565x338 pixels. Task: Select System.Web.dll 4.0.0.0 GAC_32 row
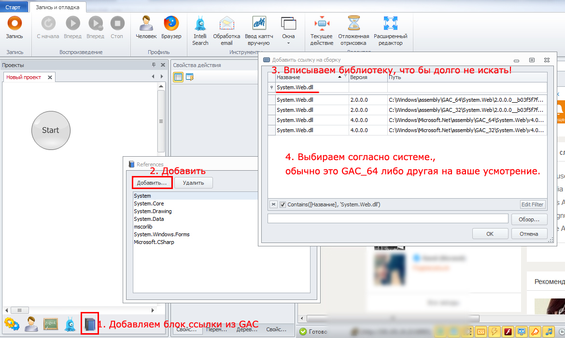tap(408, 130)
